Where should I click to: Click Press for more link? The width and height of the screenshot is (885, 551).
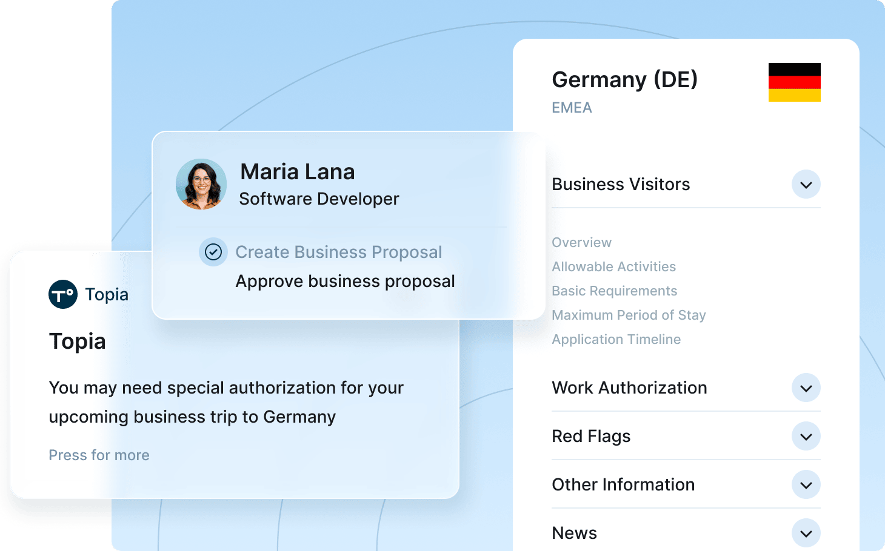(99, 455)
